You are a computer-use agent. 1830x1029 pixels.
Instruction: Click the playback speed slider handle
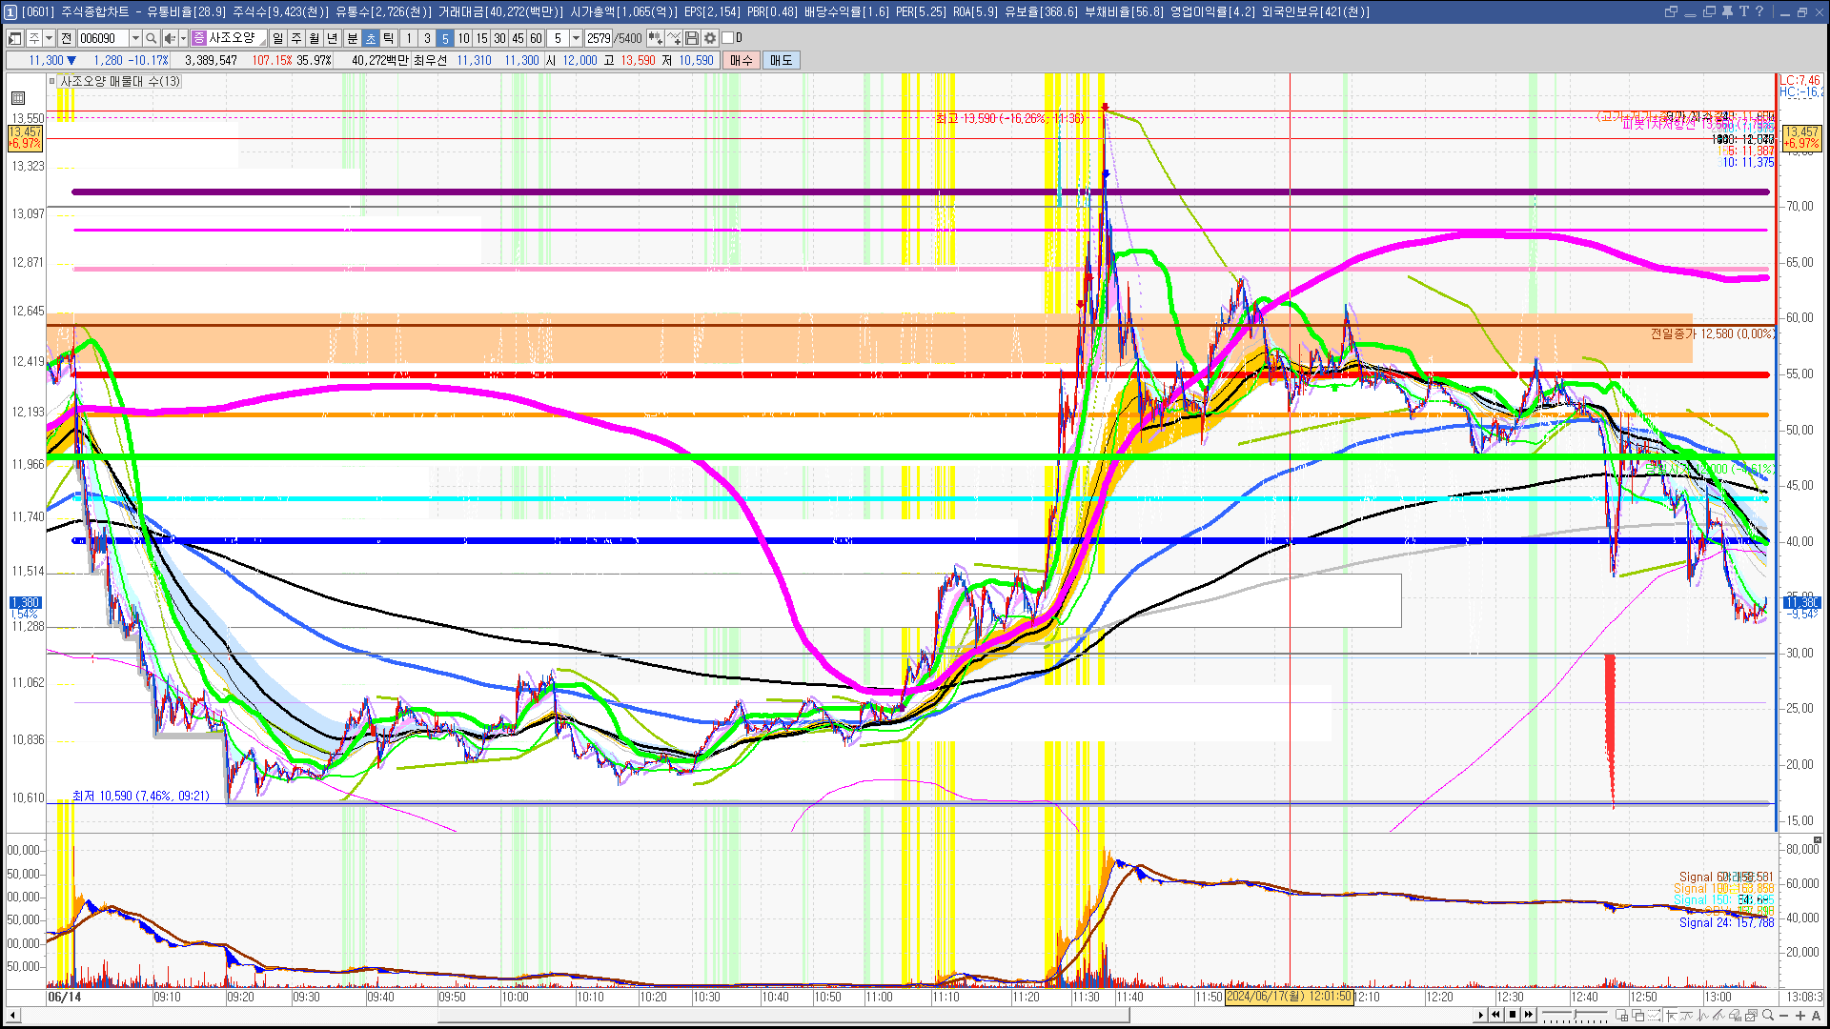1576,1015
